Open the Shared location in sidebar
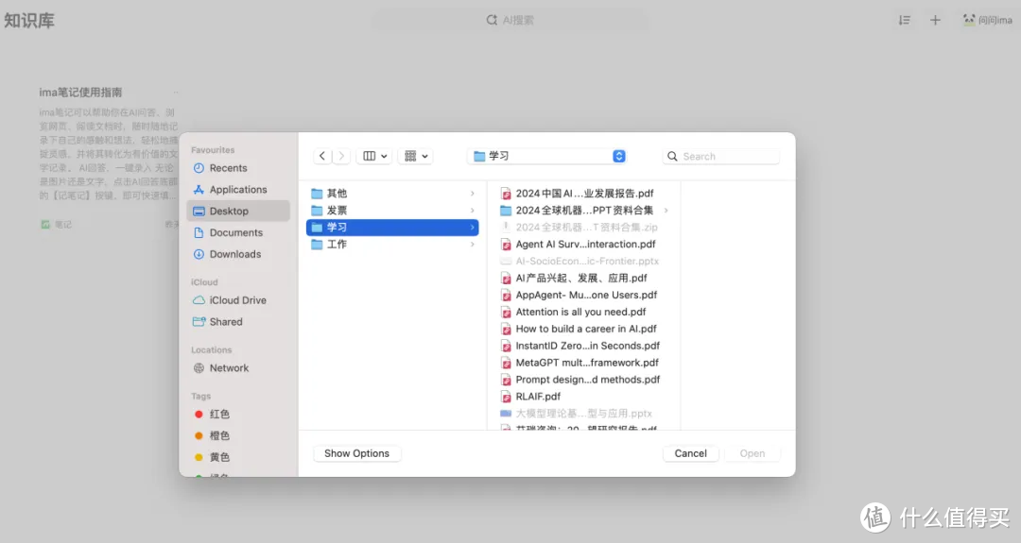 pyautogui.click(x=237, y=321)
